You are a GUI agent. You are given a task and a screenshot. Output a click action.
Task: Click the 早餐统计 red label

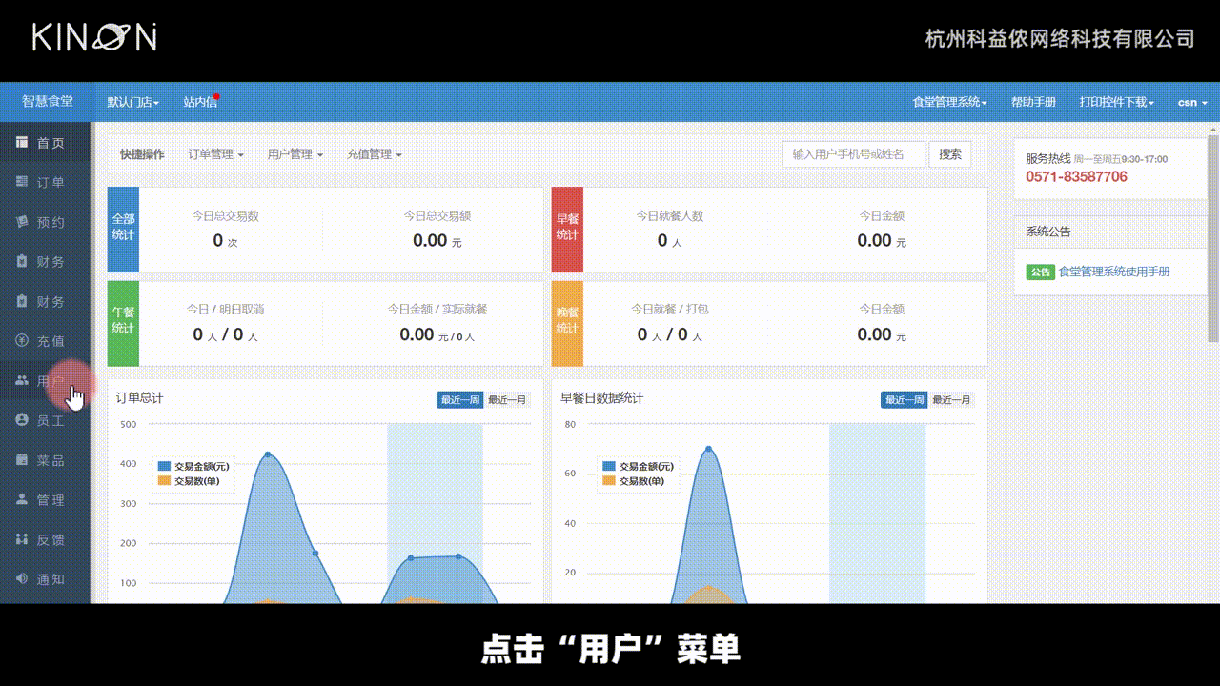[x=567, y=230]
